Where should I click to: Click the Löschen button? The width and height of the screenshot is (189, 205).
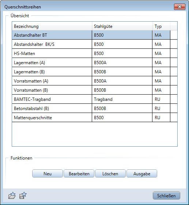coord(110,173)
